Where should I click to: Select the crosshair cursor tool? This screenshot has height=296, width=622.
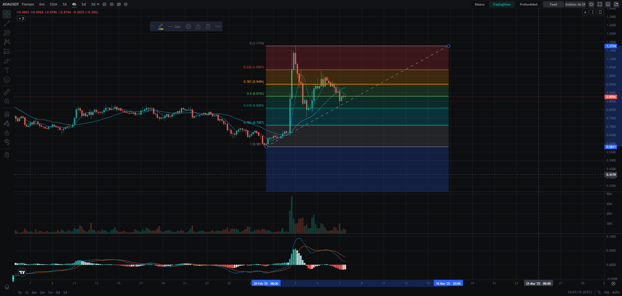7,14
